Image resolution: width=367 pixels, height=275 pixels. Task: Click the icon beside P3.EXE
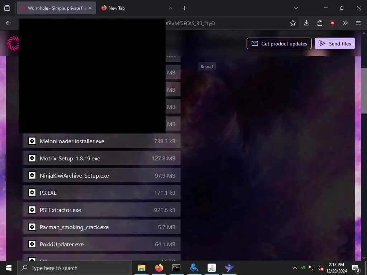32,193
